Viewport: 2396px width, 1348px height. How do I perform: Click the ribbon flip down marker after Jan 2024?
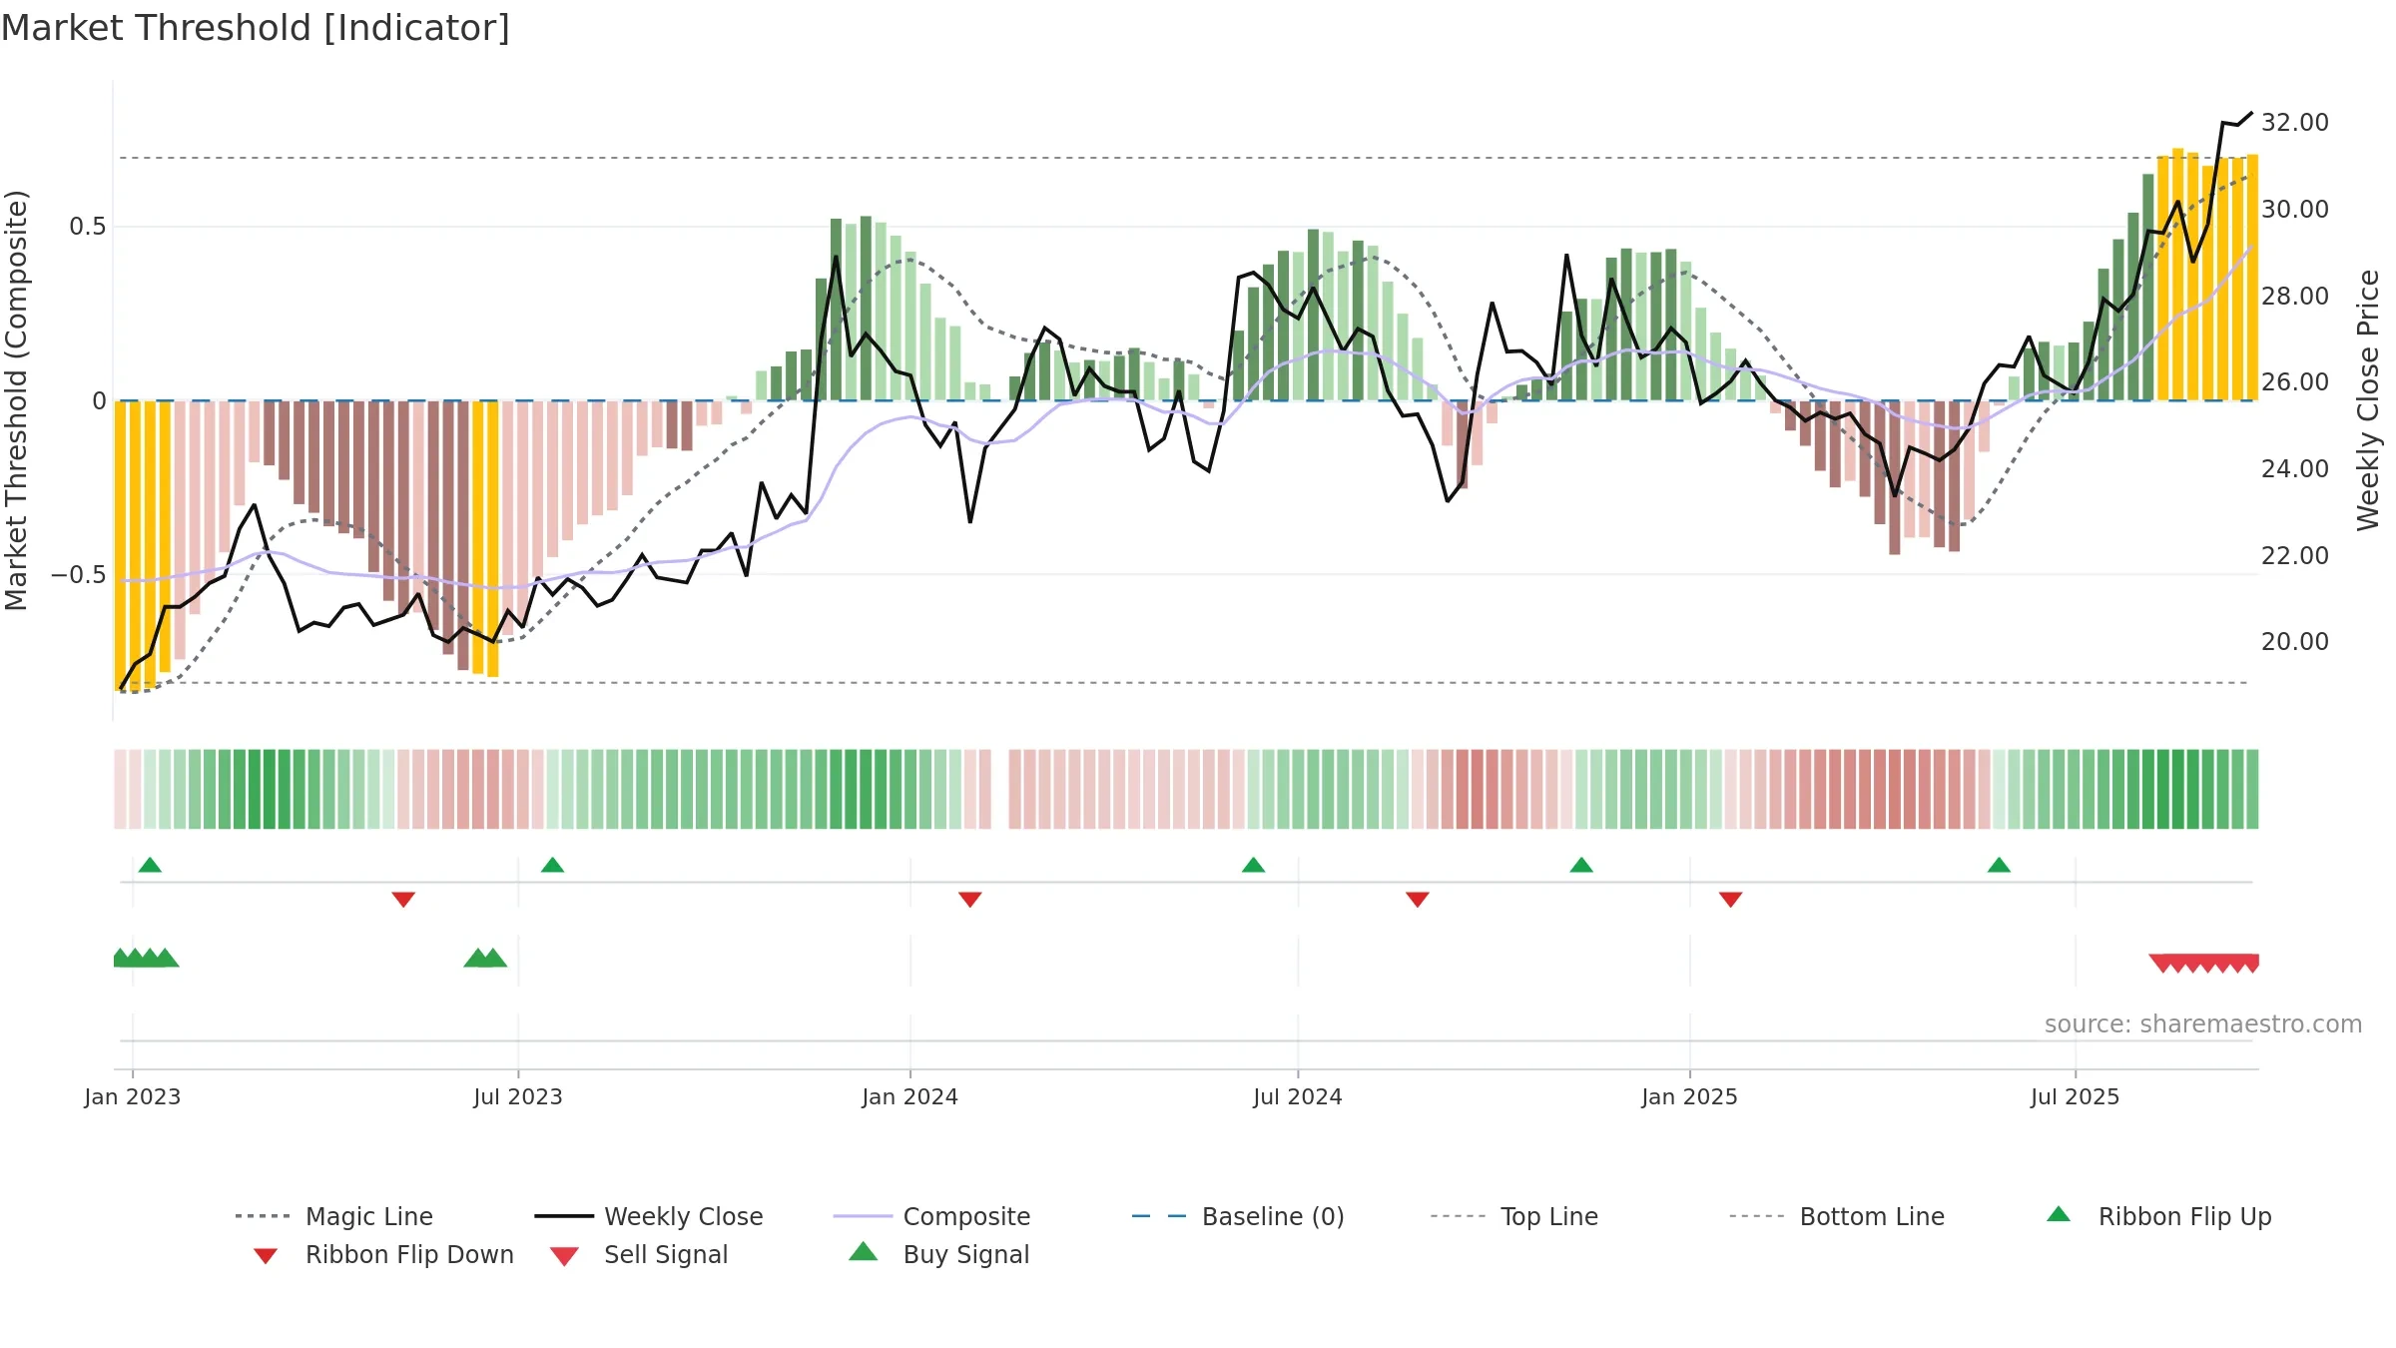[x=970, y=900]
